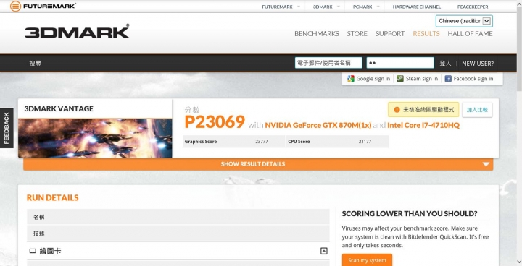Click the NEW USER? link
522x266 pixels.
tap(478, 64)
